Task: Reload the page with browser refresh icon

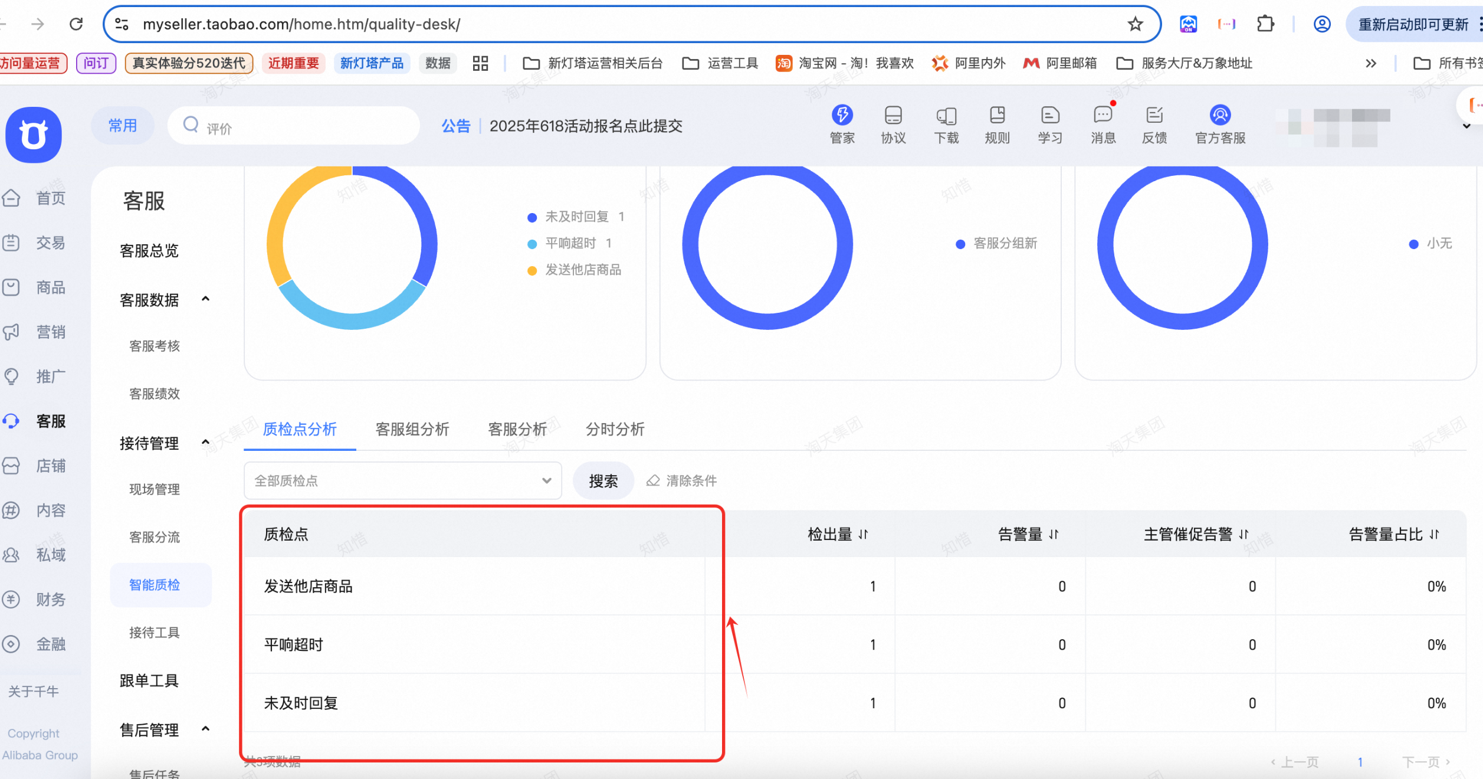Action: [76, 24]
